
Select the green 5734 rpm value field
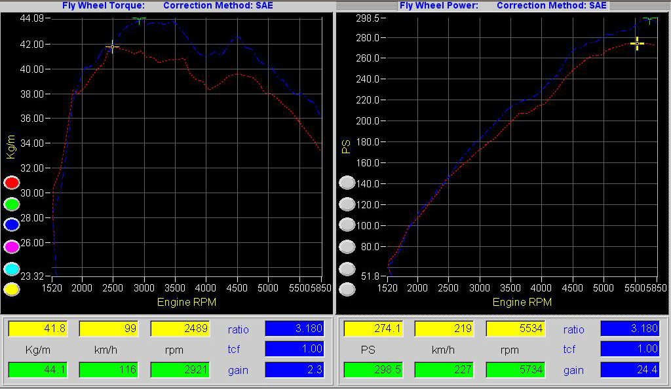(x=516, y=370)
